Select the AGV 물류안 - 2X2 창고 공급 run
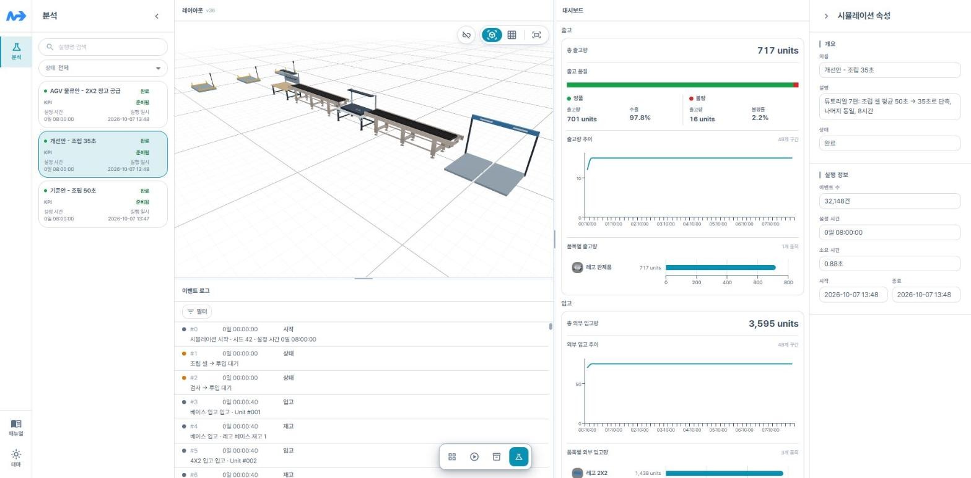971x478 pixels. tap(103, 105)
